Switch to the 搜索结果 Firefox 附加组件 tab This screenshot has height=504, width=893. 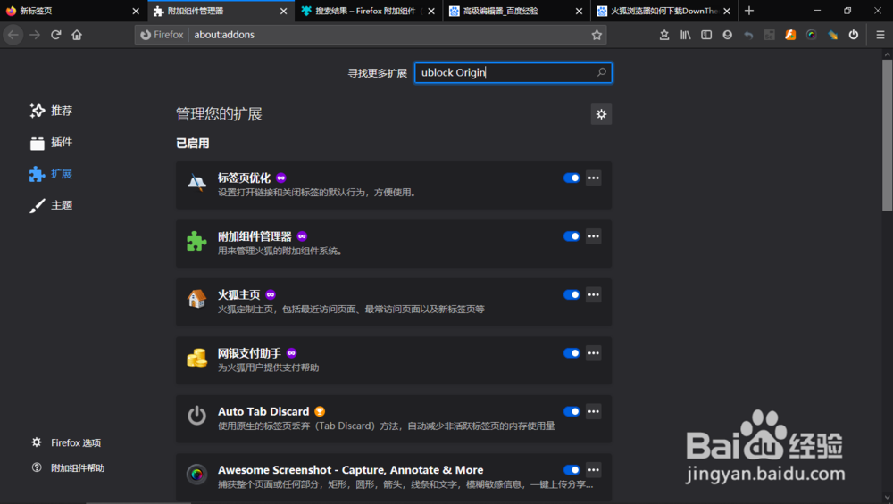tap(369, 11)
